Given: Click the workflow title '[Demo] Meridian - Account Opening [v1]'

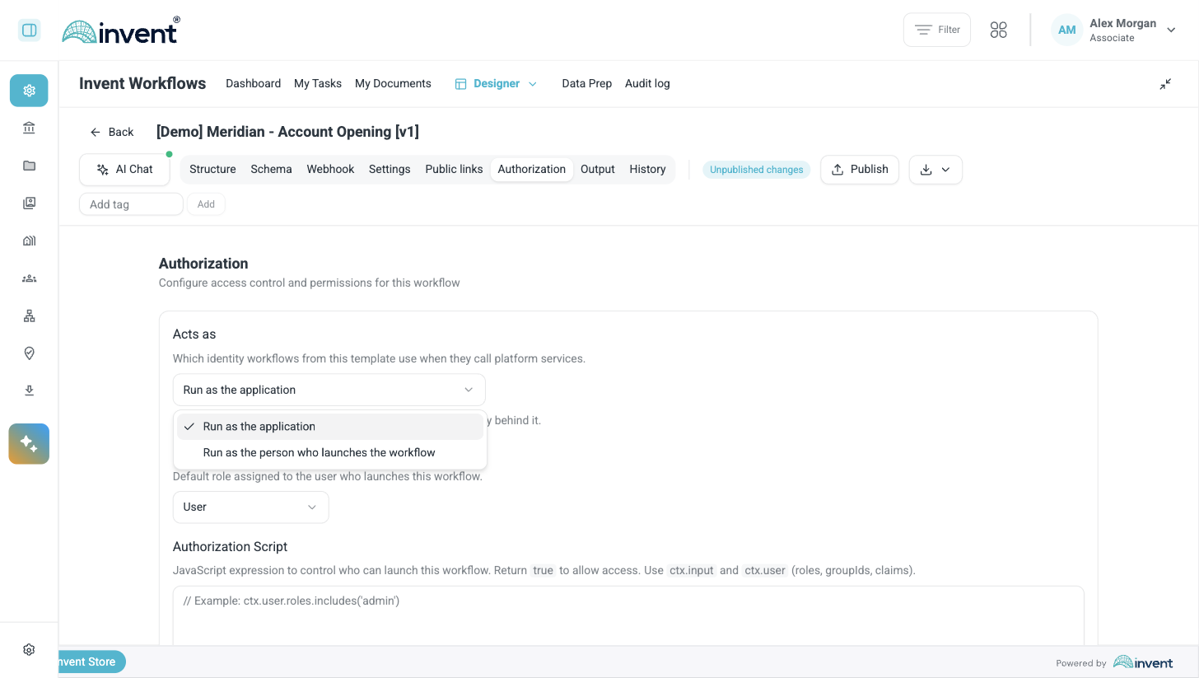Looking at the screenshot, I should point(287,132).
